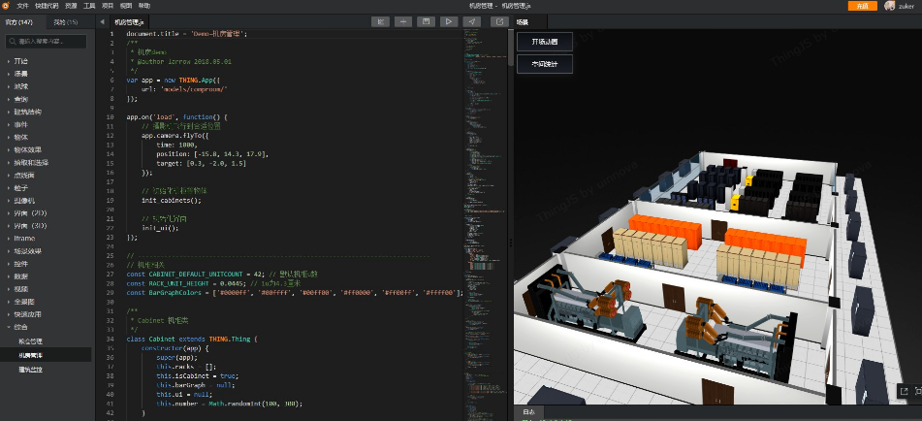Click the open-in-new-window icon beside the share icon
Screen dimensions: 922x421
tap(498, 20)
